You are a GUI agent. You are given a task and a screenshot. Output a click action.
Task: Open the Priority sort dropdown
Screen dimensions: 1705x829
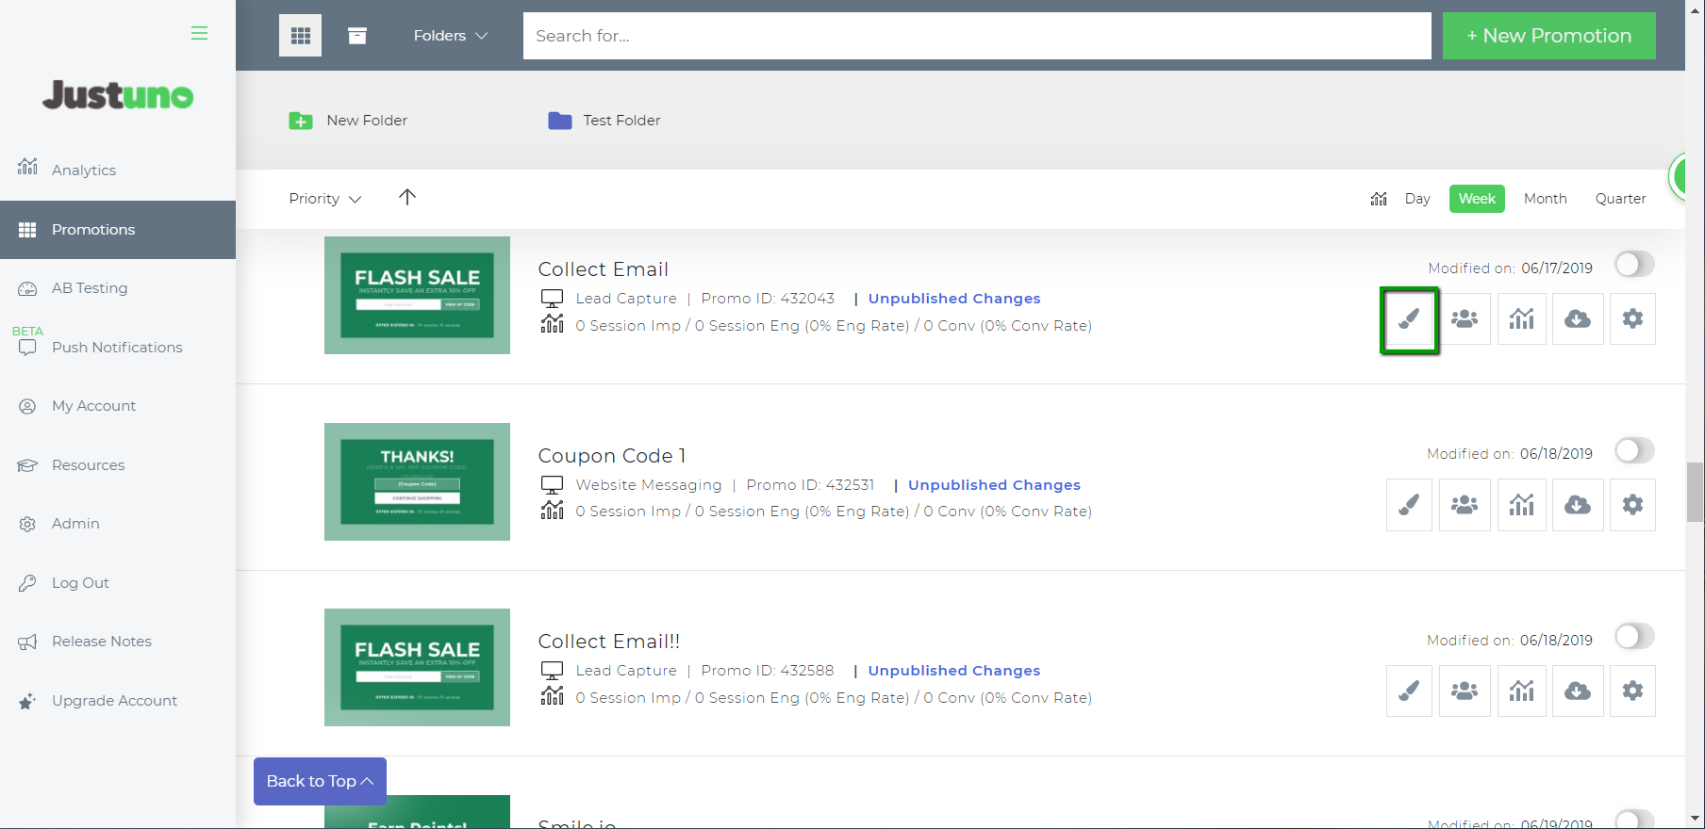[x=324, y=199]
